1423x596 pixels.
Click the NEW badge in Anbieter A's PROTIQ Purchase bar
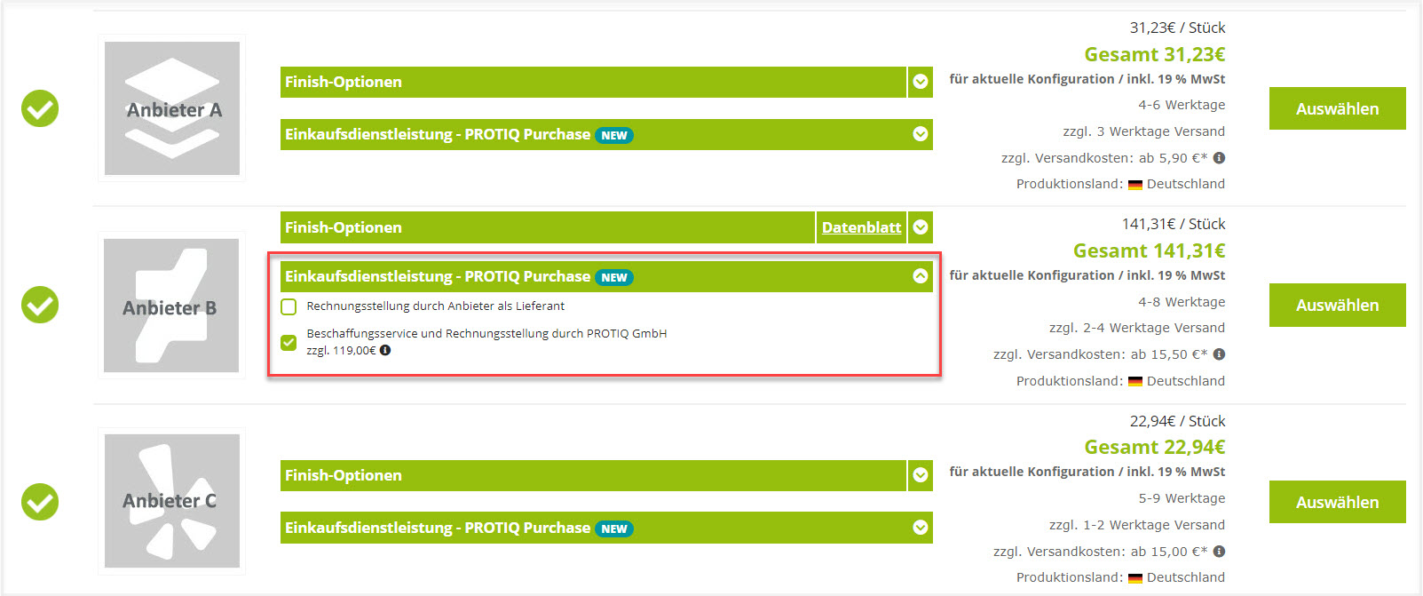tap(613, 135)
